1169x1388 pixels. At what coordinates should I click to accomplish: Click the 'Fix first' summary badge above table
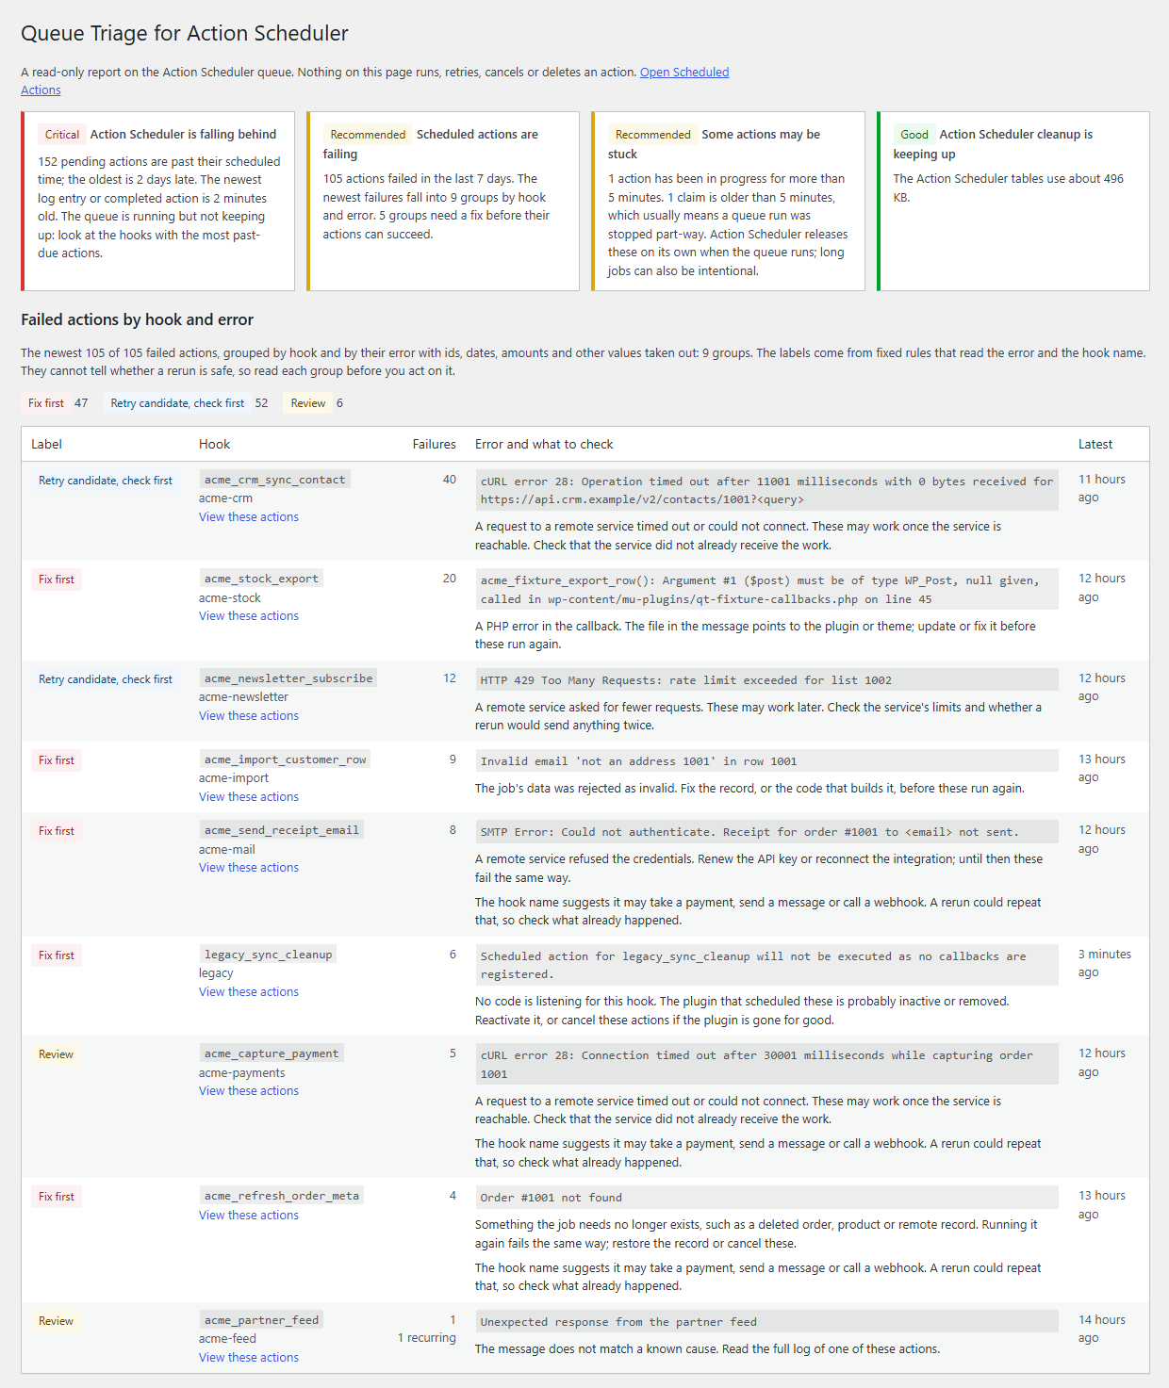(46, 403)
